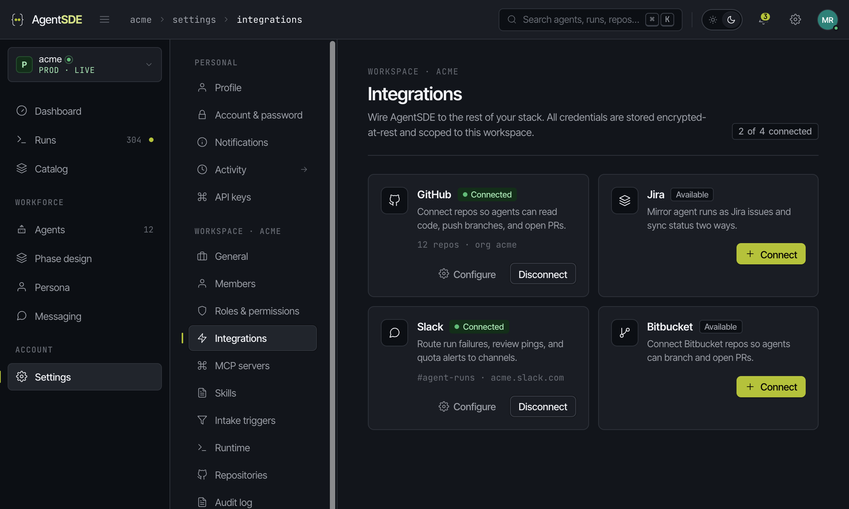The height and width of the screenshot is (509, 849).
Task: Open the Catalog nav item
Action: click(x=85, y=169)
